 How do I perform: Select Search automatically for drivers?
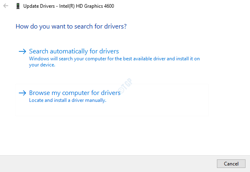[x=74, y=51]
